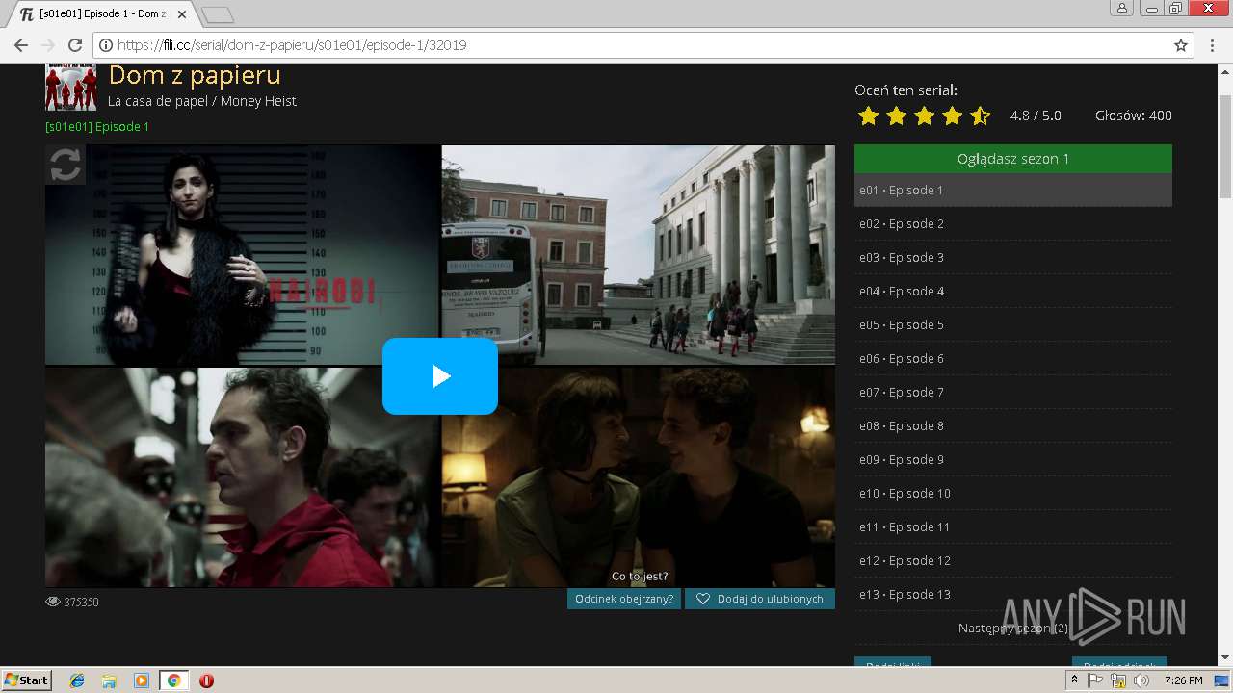Screen dimensions: 1233x693
Task: Open the clock showing 7:26 PM
Action: coord(1183,680)
